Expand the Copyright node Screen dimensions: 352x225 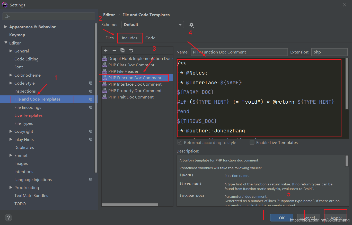point(11,131)
